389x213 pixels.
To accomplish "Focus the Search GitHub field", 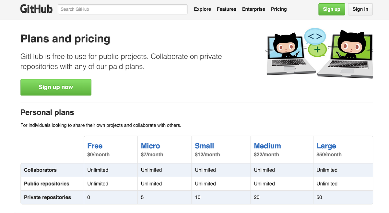I will point(123,9).
